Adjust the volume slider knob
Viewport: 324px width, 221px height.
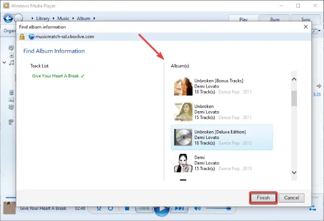229,208
